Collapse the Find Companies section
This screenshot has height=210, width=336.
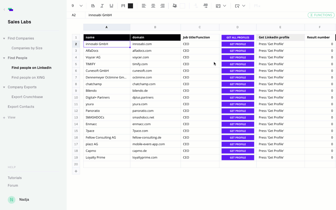click(4, 38)
